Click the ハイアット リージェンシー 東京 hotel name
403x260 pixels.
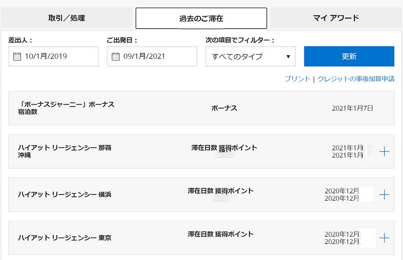(64, 238)
